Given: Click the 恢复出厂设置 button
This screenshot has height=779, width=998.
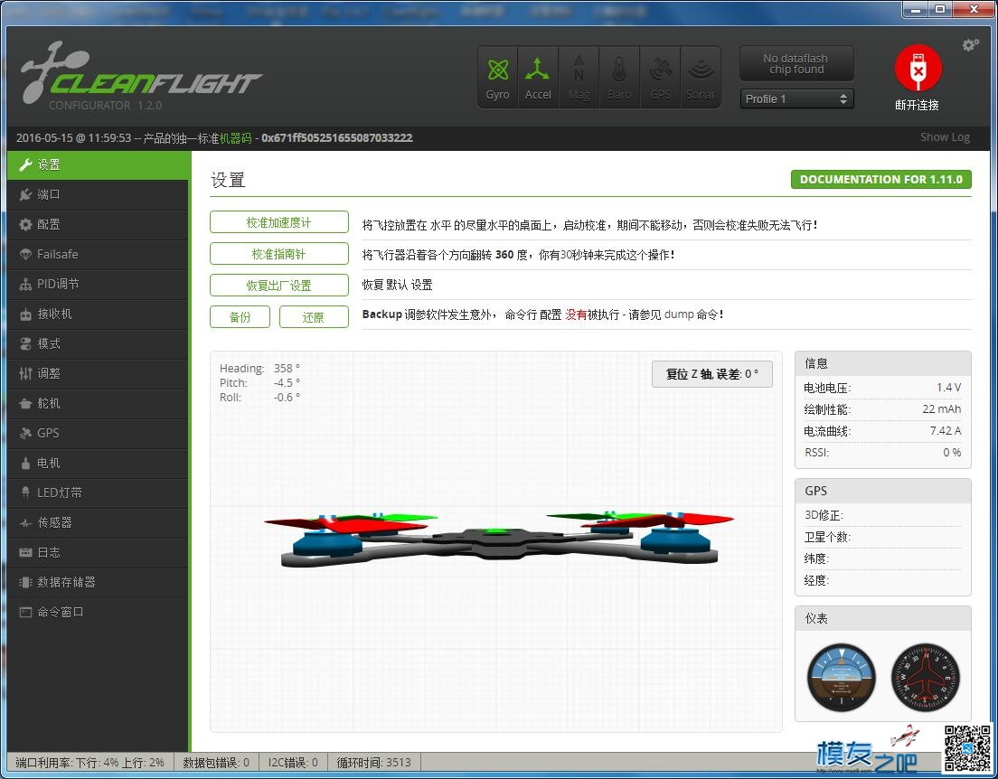Looking at the screenshot, I should 278,286.
